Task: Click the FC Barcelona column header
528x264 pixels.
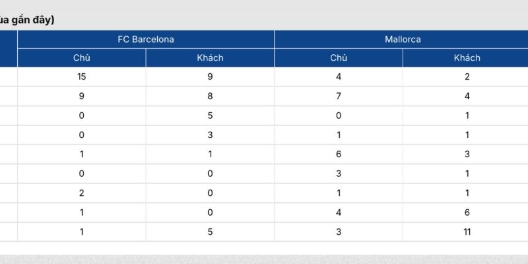Action: pos(146,40)
